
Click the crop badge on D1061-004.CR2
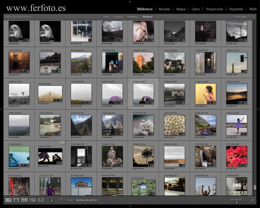coord(25,134)
